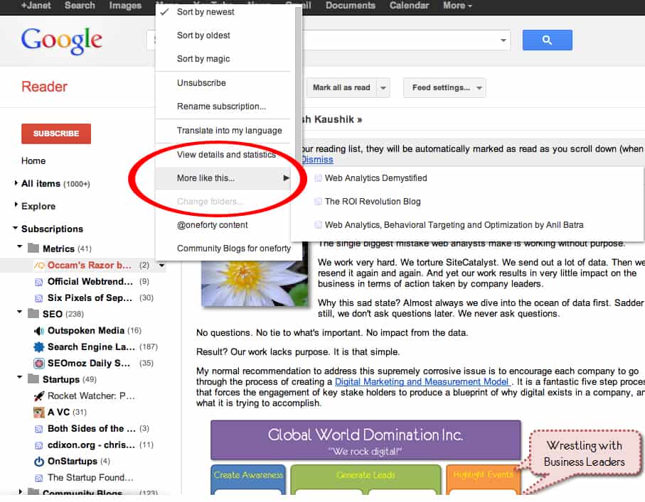Click the Anil Batra feed icon

[318, 225]
